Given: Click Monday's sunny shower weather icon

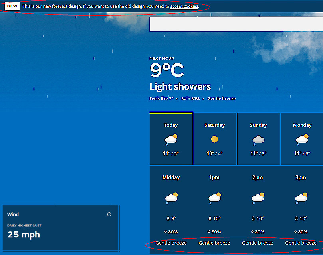Looking at the screenshot, I should 302,140.
